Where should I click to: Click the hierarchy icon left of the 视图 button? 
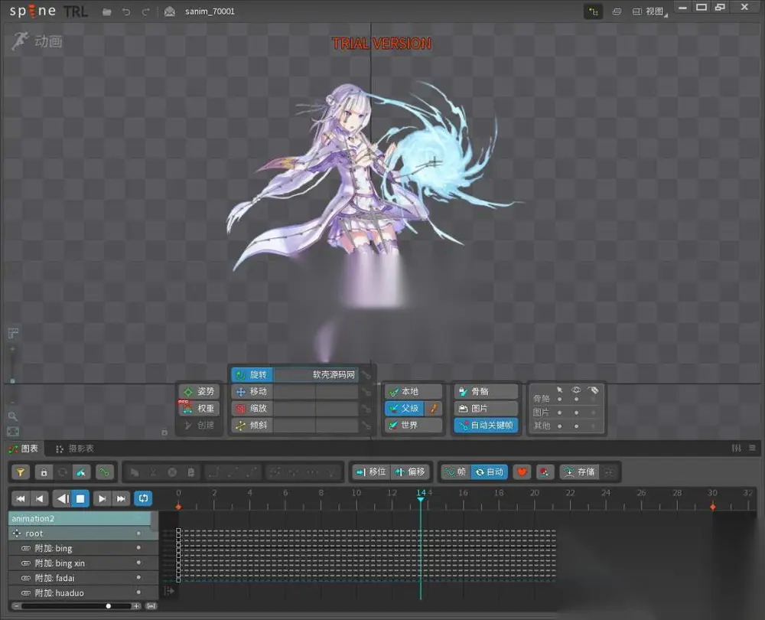[594, 11]
